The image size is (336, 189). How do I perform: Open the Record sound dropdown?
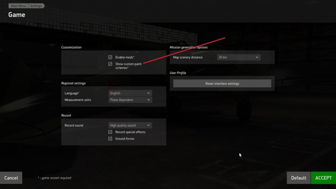[x=130, y=125]
